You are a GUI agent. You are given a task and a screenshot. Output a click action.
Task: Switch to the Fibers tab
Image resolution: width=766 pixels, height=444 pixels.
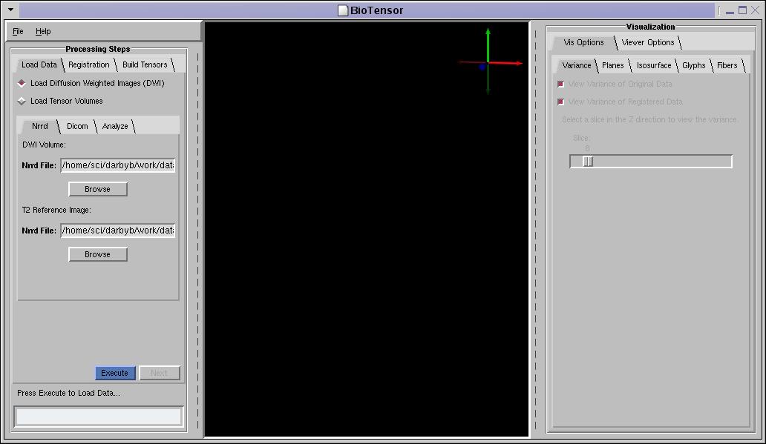pos(727,65)
